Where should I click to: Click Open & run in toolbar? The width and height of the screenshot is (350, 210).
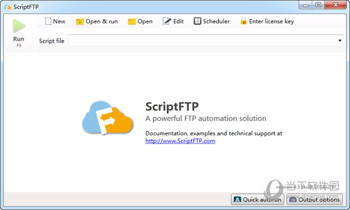[97, 22]
